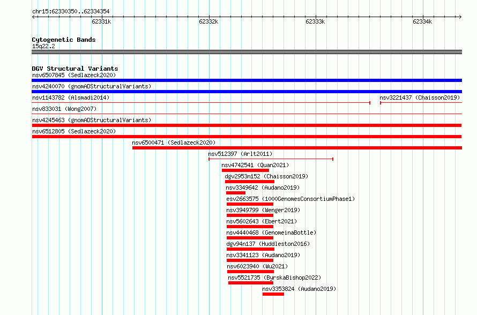
Task: Click the right arrow of the ruler
Action: pyautogui.click(x=460, y=17)
